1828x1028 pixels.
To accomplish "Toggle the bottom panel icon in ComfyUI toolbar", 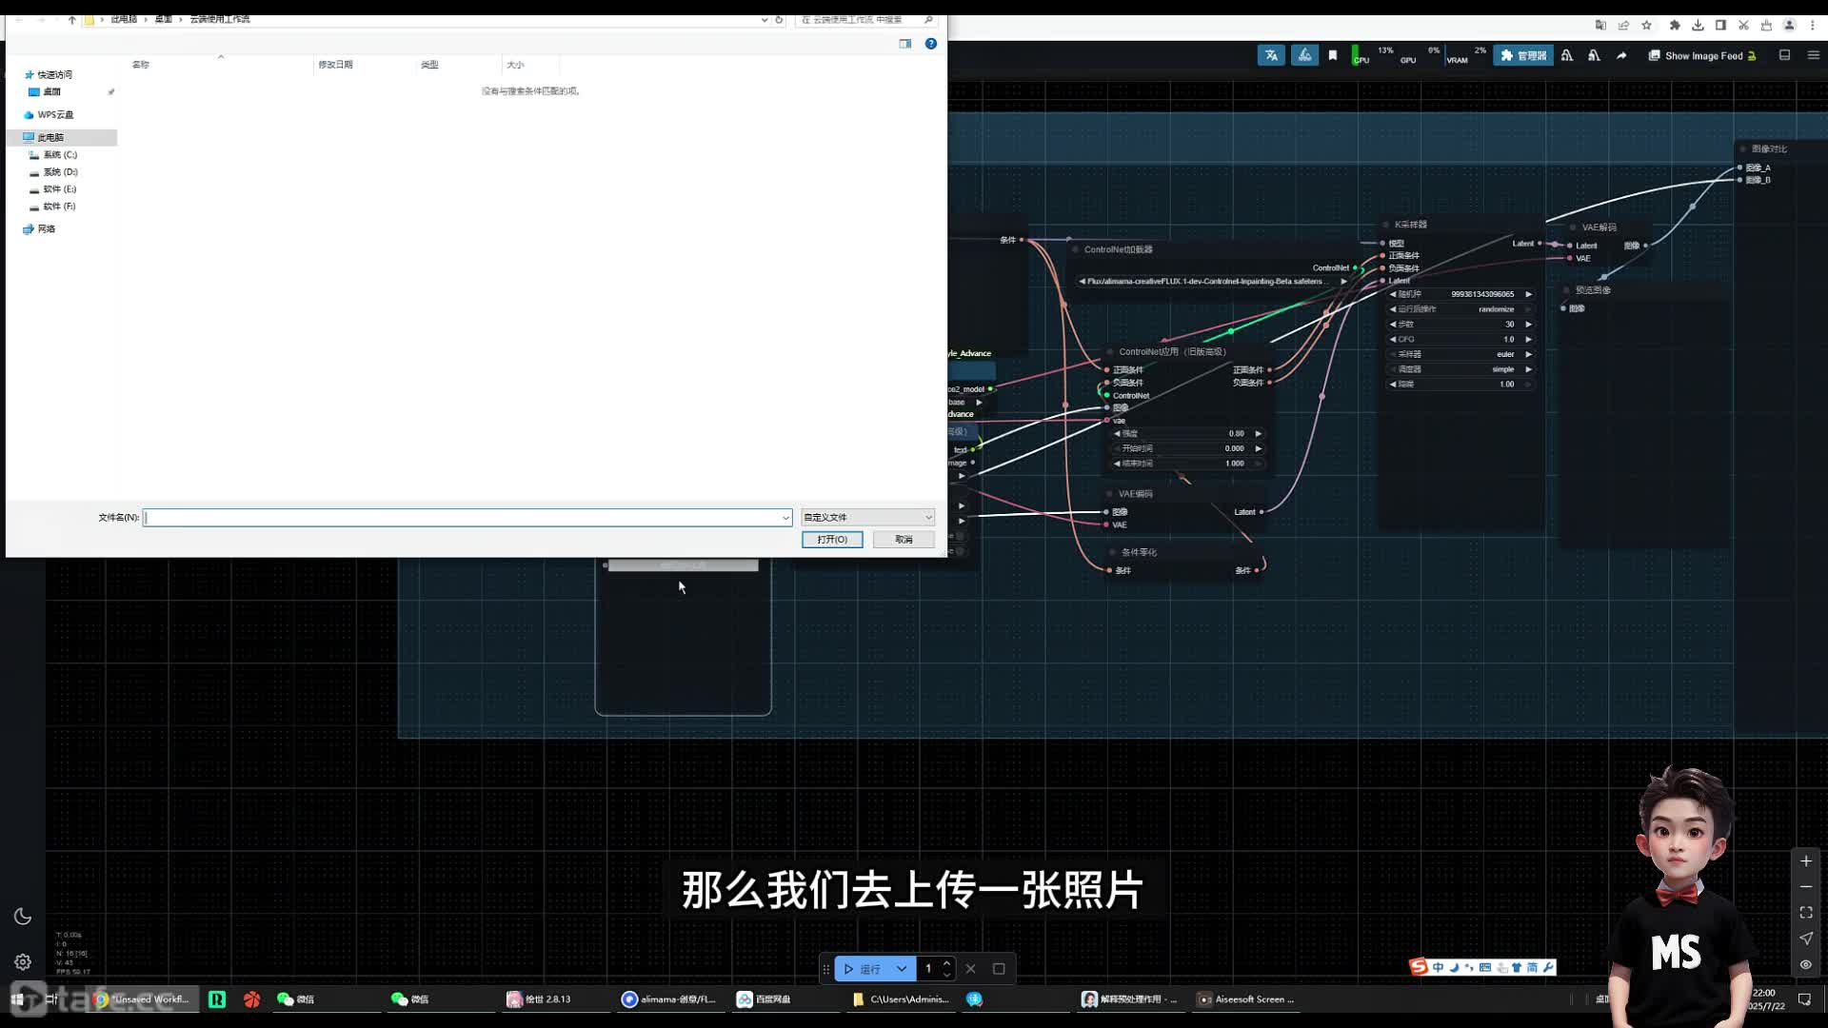I will pos(1784,55).
